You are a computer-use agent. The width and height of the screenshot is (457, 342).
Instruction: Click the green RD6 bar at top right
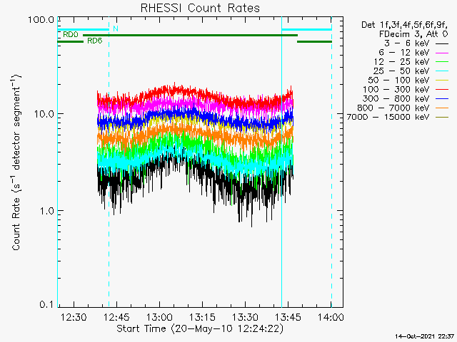click(x=314, y=42)
